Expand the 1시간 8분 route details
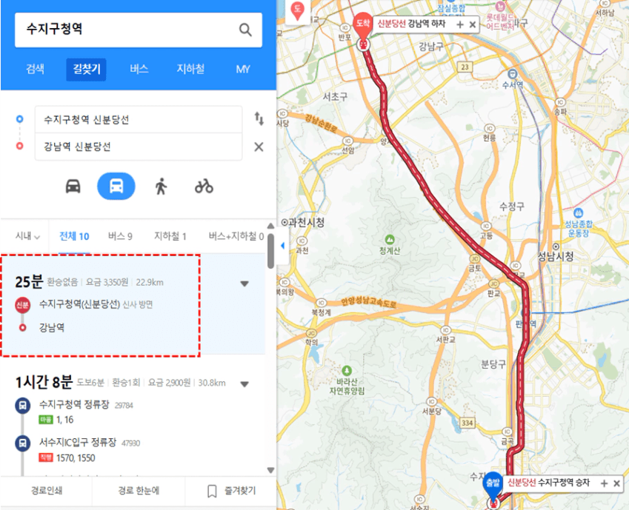This screenshot has width=629, height=510. [x=244, y=384]
